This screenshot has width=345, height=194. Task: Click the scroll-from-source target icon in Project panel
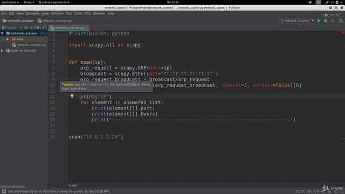[26, 27]
